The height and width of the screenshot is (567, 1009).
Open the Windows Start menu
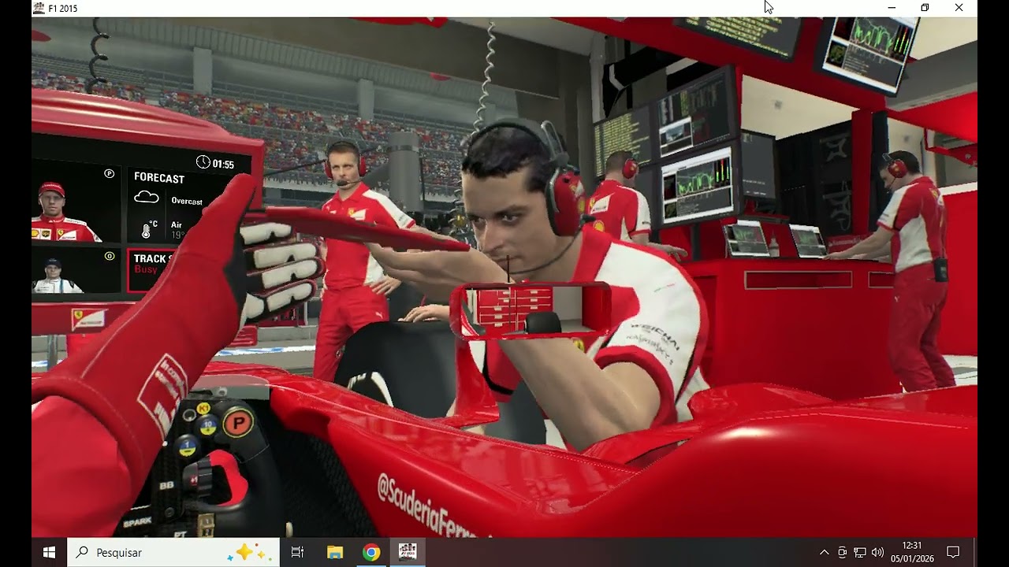click(49, 553)
